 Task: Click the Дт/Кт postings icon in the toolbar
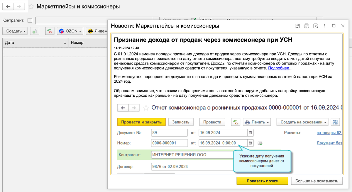pos(50,31)
